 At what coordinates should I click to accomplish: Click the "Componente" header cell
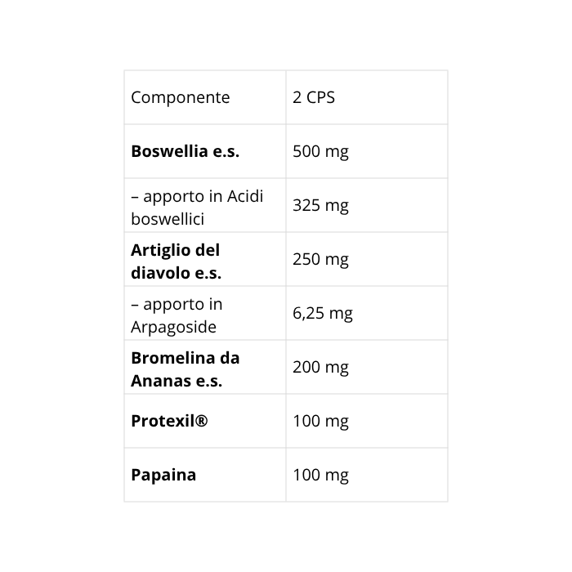click(x=180, y=97)
